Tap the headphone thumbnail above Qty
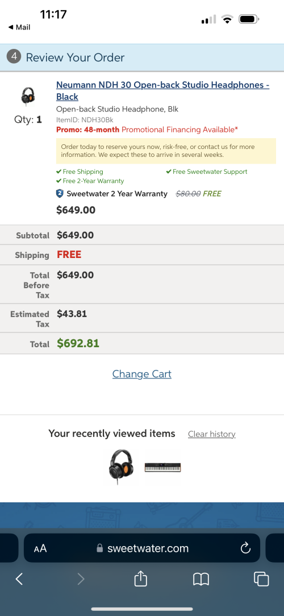Viewport: 284px width, 616px height. [x=28, y=96]
